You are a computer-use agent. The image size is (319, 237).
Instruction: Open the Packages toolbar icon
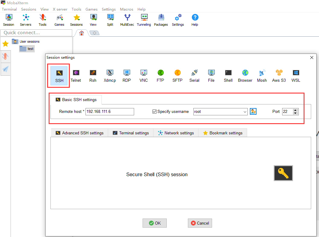[x=161, y=20]
